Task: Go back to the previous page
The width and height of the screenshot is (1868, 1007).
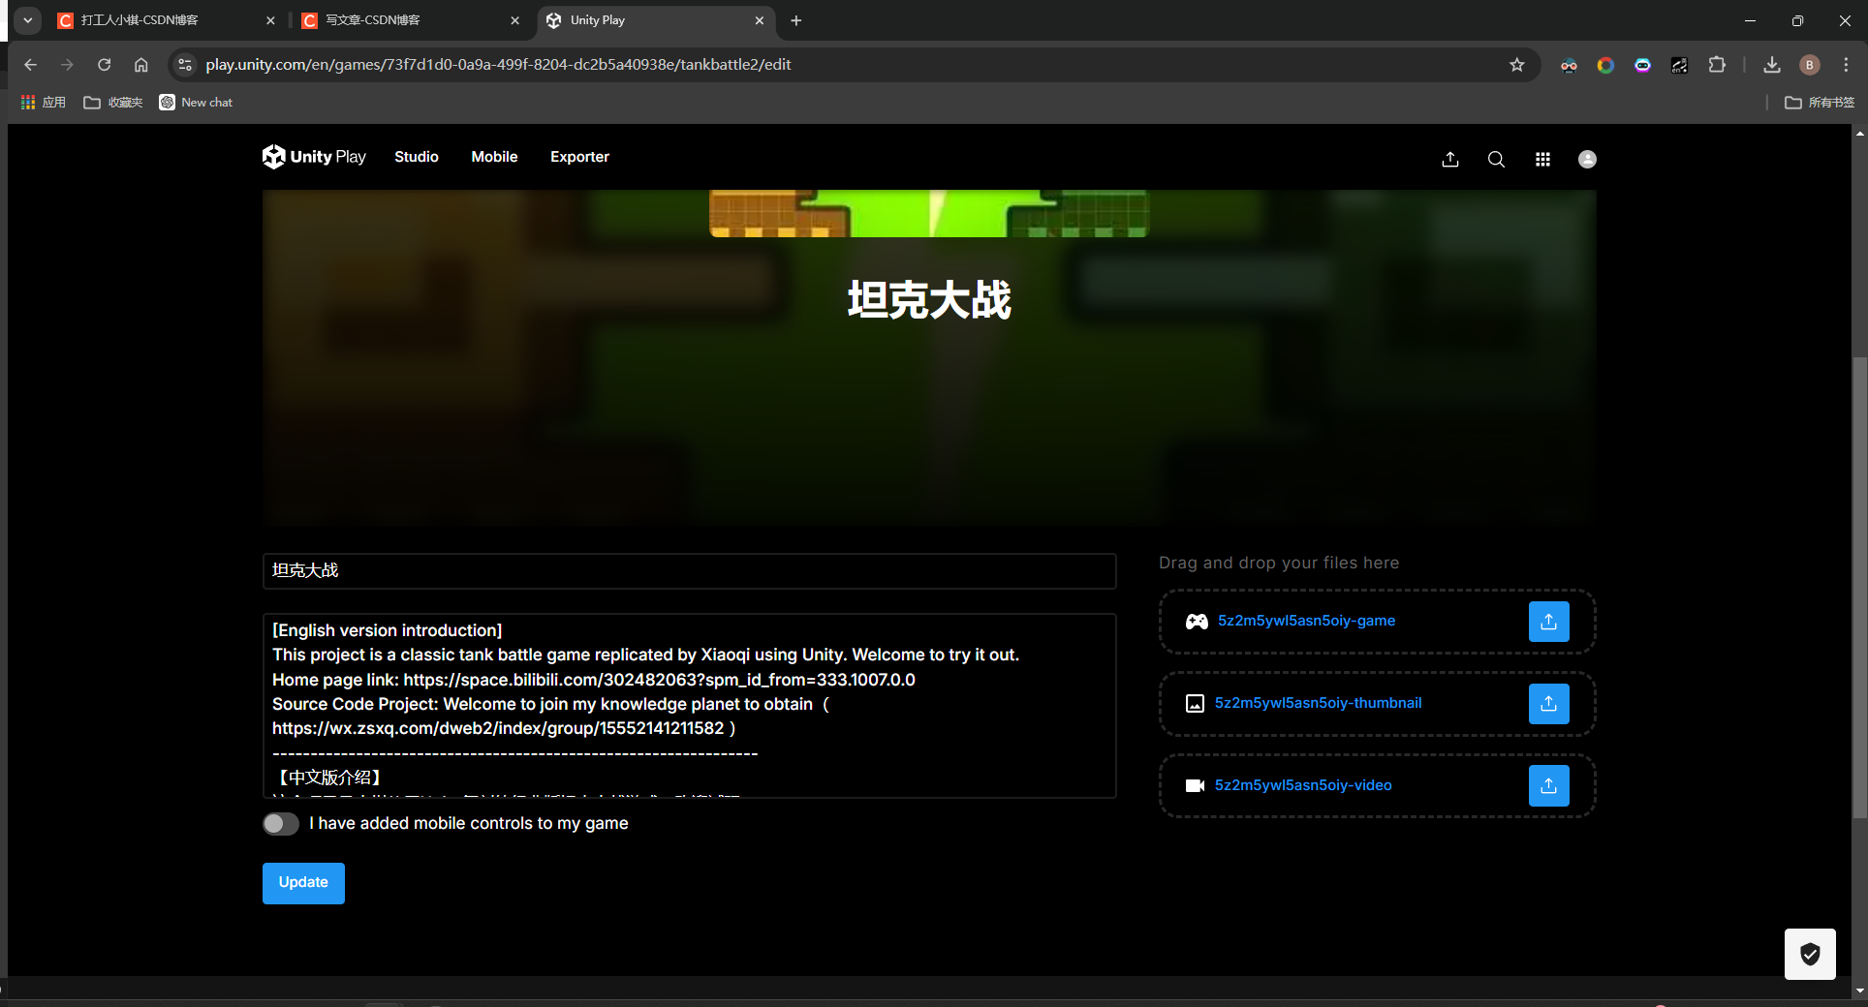Action: click(30, 65)
